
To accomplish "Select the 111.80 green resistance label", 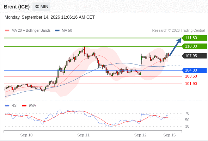I will [194, 38].
